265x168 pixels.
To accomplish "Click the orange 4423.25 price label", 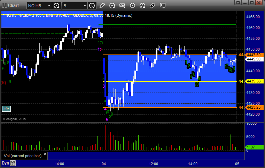I will pyautogui.click(x=254, y=107).
